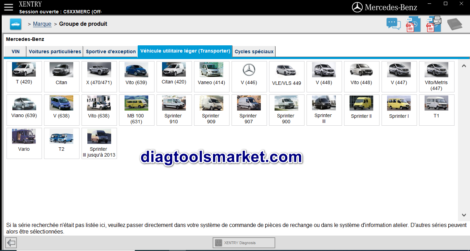Image resolution: width=470 pixels, height=251 pixels.
Task: Click the XENTRY Diagnosis button
Action: [x=244, y=243]
